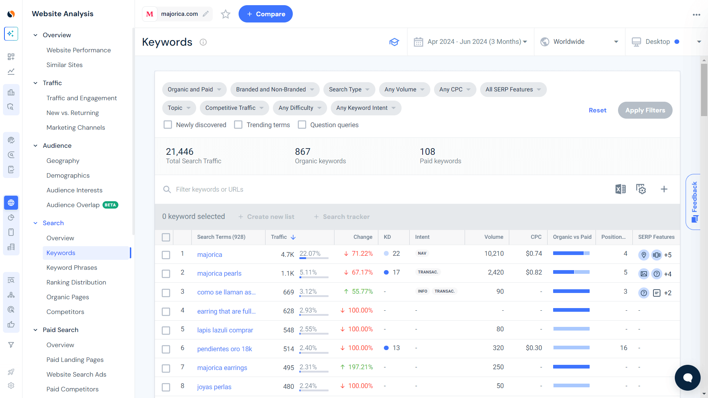
Task: Open the dashboard grid icon in left rail
Action: 11,57
